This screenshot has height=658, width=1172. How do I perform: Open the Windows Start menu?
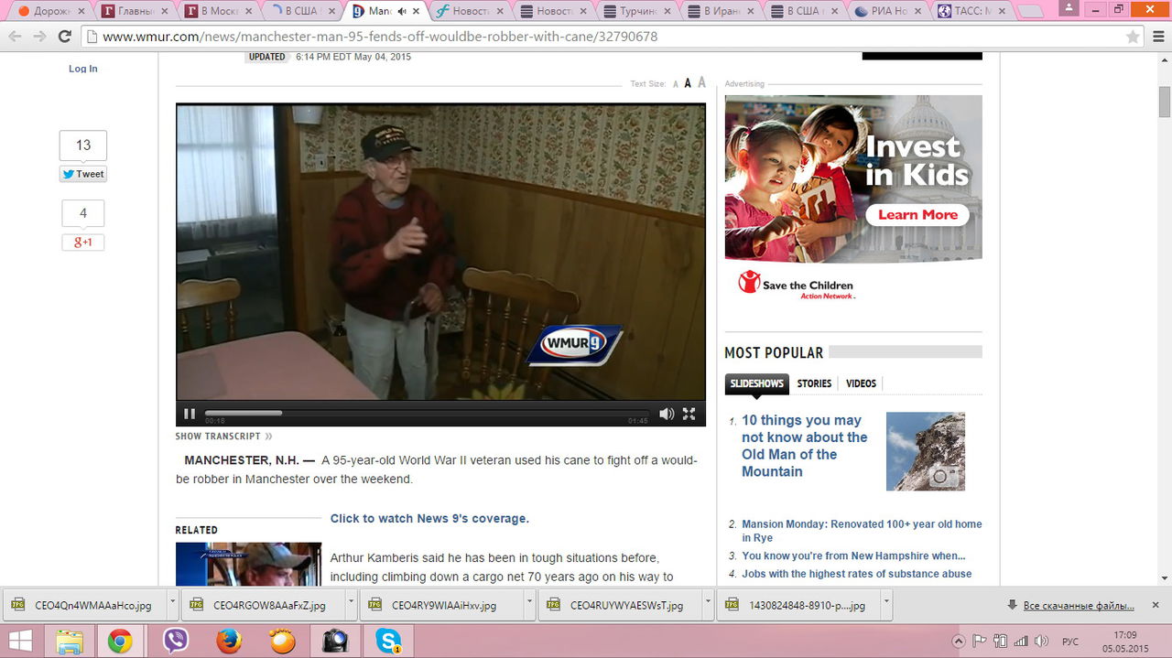pos(20,641)
